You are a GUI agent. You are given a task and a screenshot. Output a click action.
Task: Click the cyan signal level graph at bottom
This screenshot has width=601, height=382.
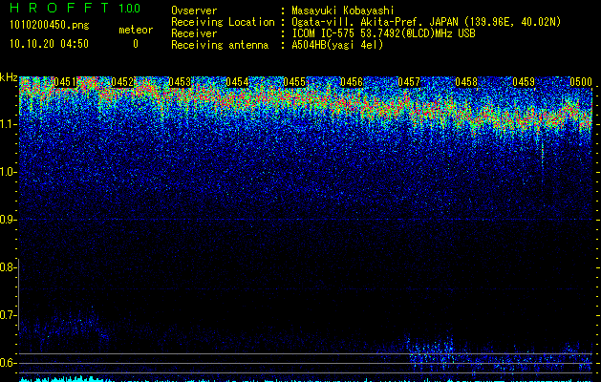click(x=306, y=379)
